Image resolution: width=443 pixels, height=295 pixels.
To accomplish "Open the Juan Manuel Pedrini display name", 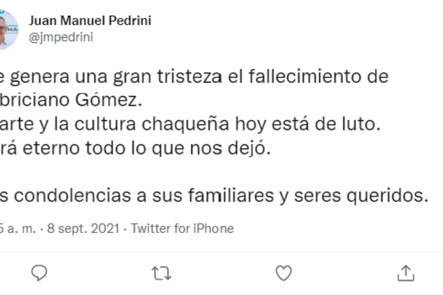I will click(x=90, y=21).
